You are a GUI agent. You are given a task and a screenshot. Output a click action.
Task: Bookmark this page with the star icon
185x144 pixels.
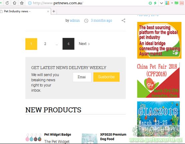point(22,3)
